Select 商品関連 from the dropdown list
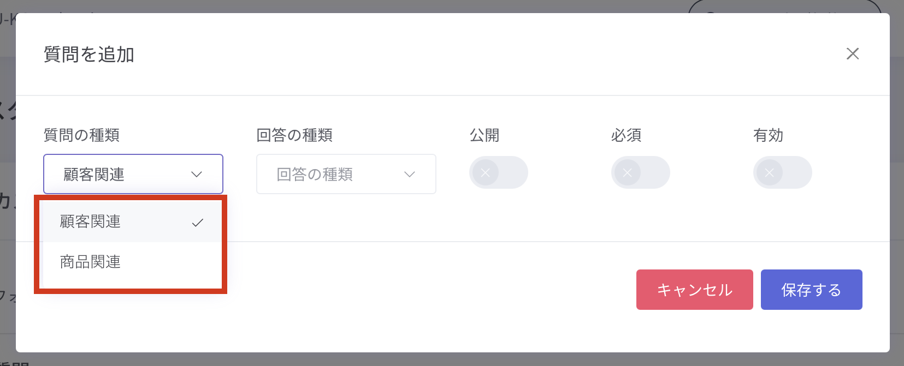The image size is (904, 366). tap(91, 262)
